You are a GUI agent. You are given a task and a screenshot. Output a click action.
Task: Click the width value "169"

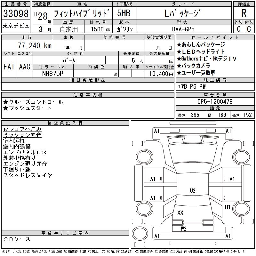click(222, 115)
